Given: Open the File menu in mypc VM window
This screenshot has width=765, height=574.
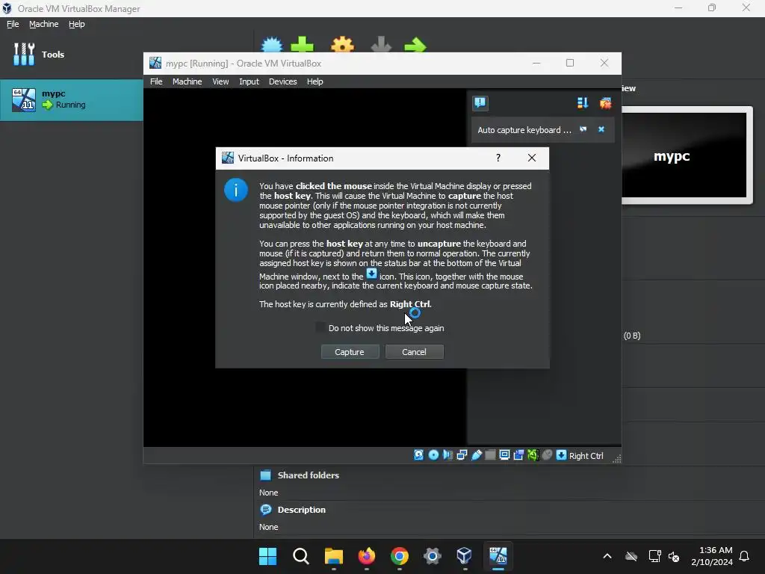Looking at the screenshot, I should [x=156, y=81].
